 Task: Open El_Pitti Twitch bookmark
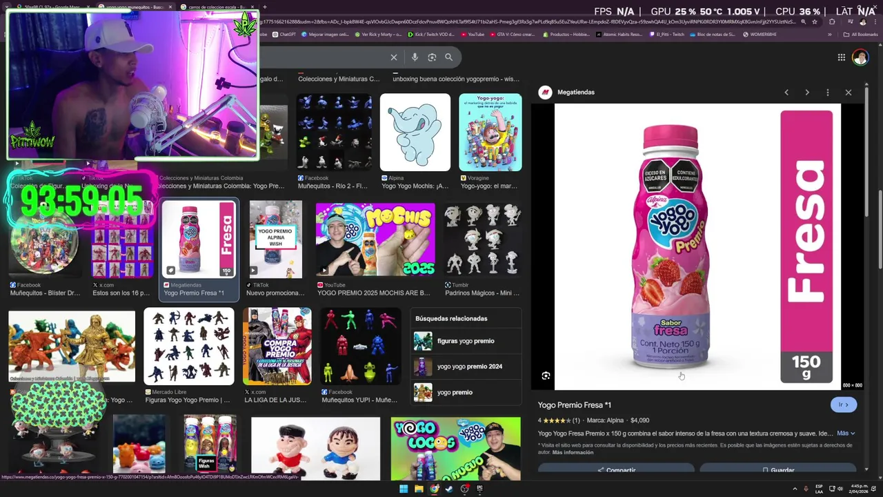pyautogui.click(x=666, y=35)
